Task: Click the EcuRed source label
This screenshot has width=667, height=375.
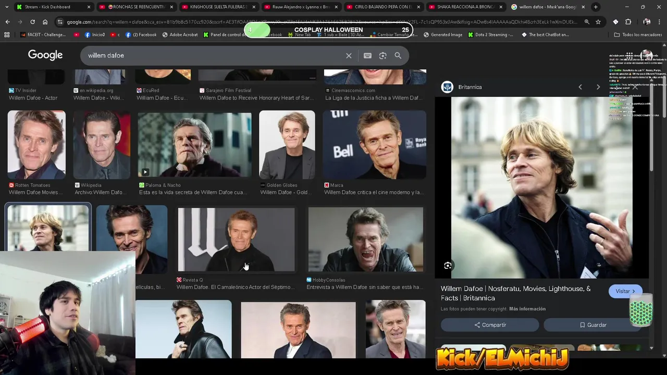Action: click(x=151, y=91)
